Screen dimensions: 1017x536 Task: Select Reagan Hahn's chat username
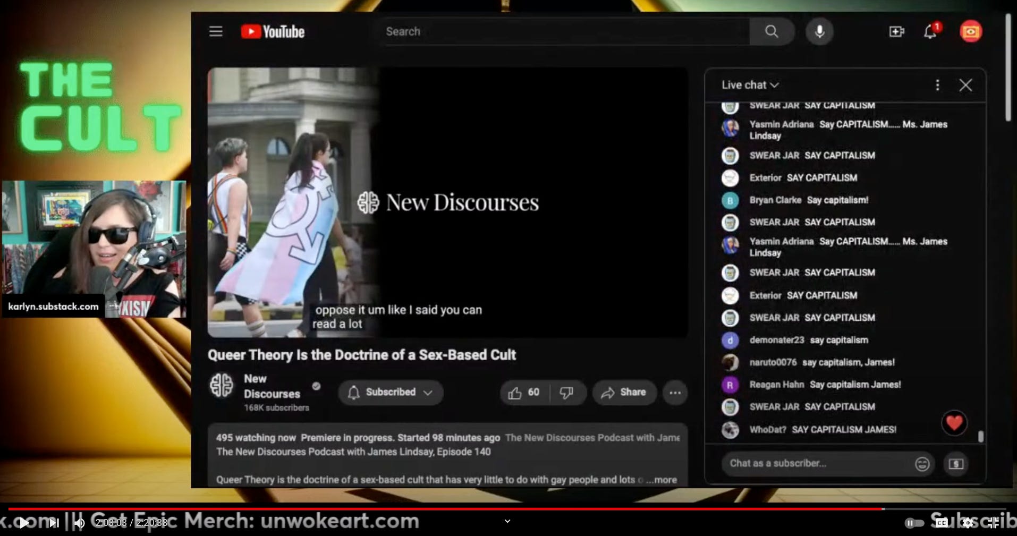[x=776, y=385]
